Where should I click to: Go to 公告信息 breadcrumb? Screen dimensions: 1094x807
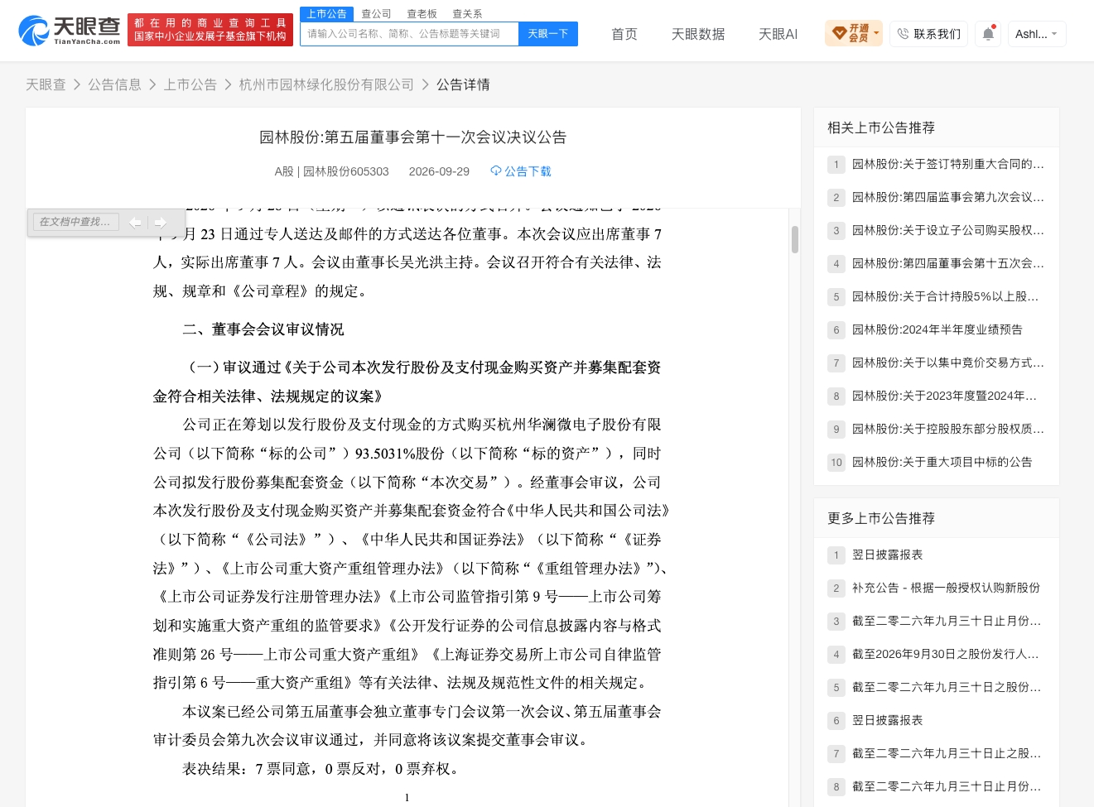pyautogui.click(x=115, y=84)
